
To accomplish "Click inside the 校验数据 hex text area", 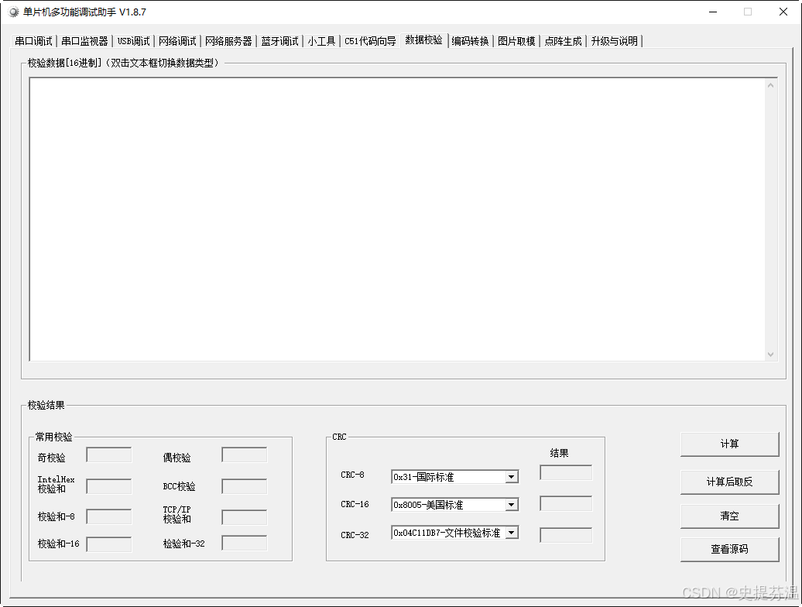I will tap(397, 219).
